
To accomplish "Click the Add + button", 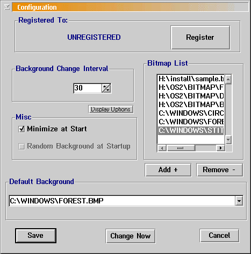I will (x=168, y=170).
